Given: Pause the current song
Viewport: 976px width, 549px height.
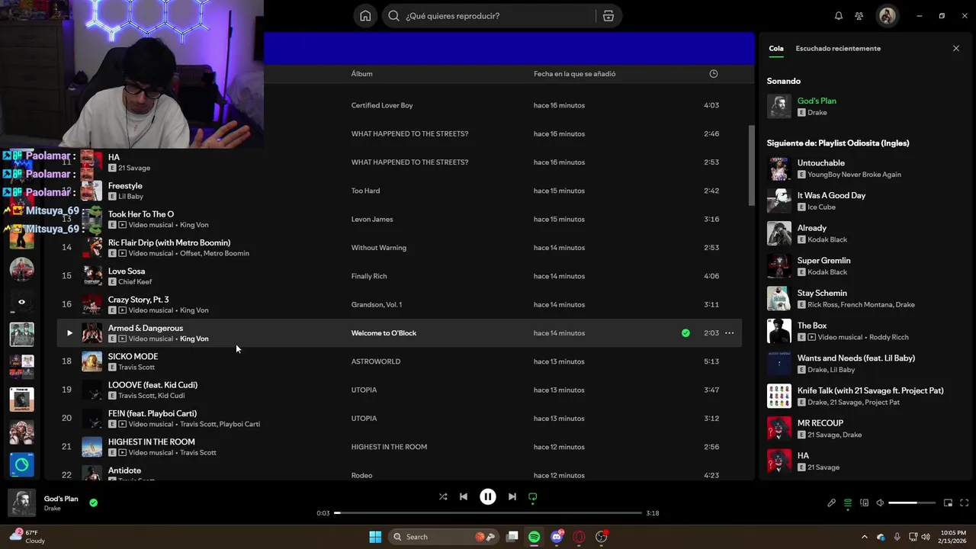Looking at the screenshot, I should [488, 497].
